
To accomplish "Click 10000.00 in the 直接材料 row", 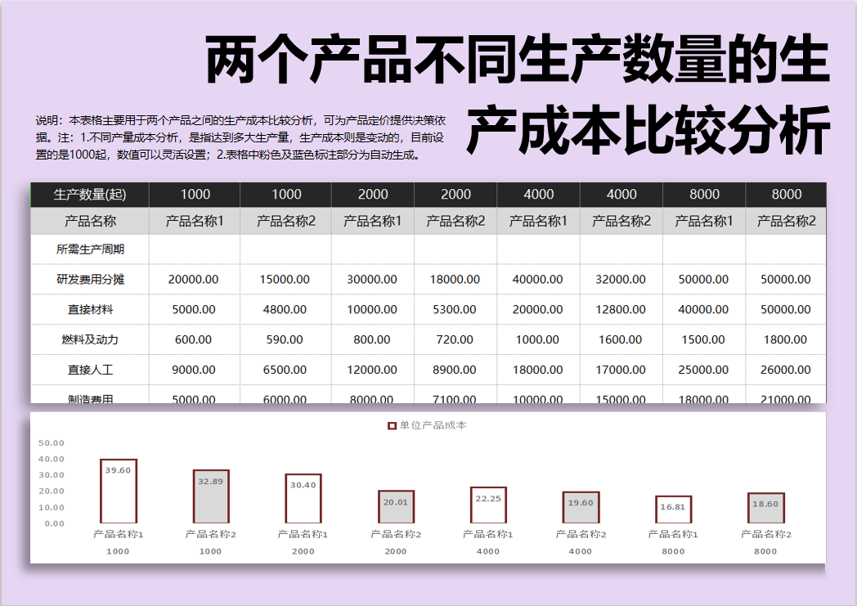I will (x=372, y=309).
